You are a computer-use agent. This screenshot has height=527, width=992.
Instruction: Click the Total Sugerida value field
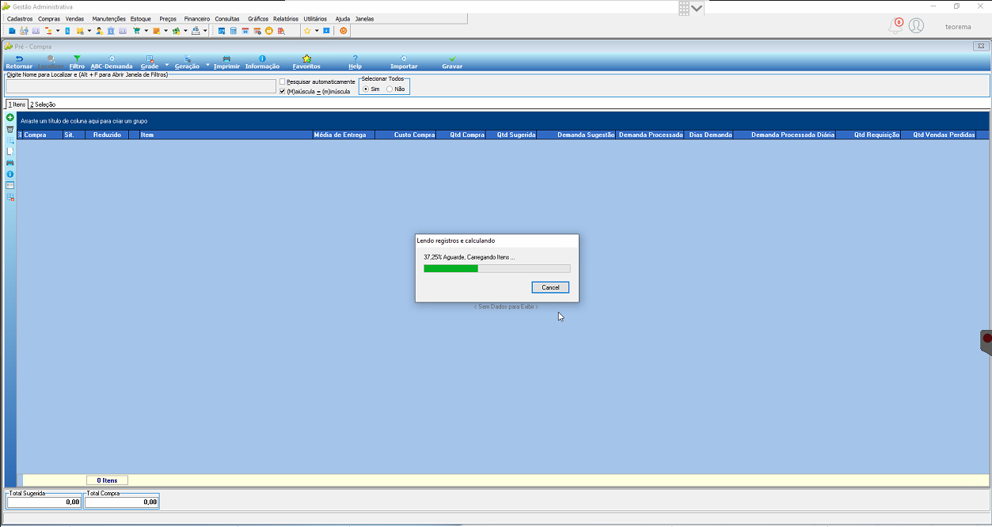[44, 502]
